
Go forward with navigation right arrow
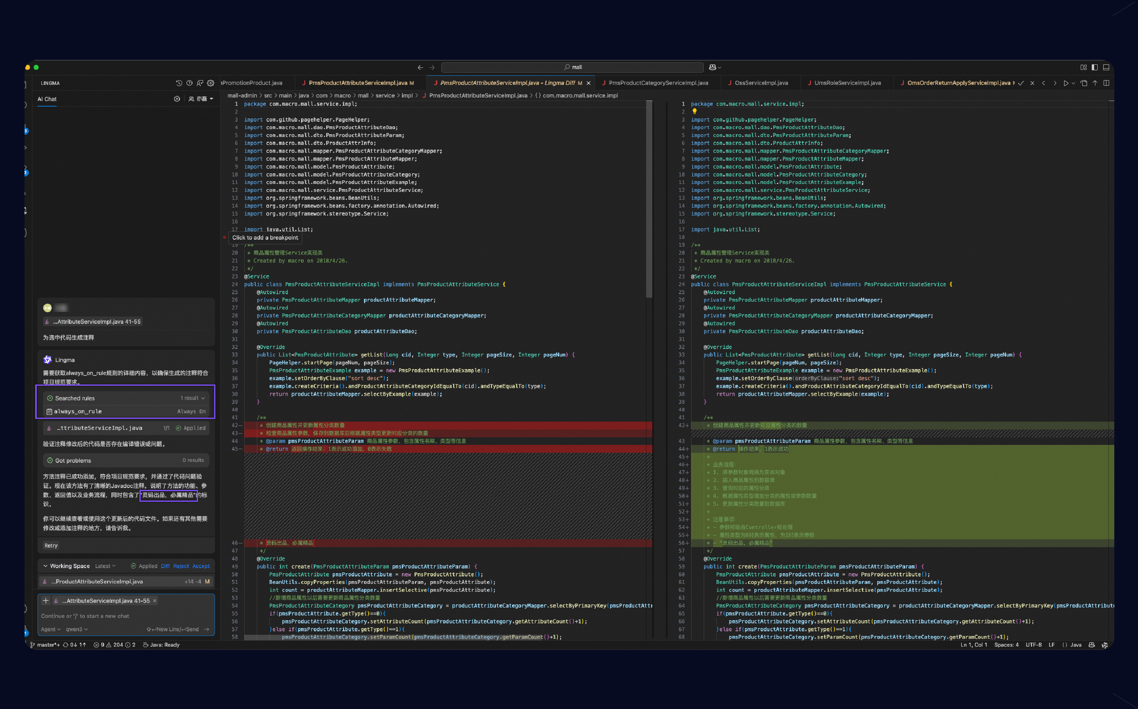coord(432,68)
